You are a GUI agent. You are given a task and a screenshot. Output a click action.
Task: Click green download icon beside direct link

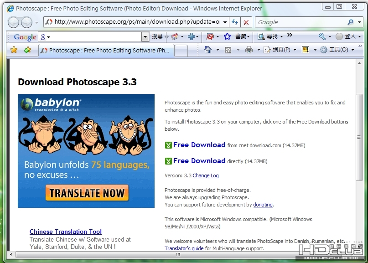pos(168,161)
